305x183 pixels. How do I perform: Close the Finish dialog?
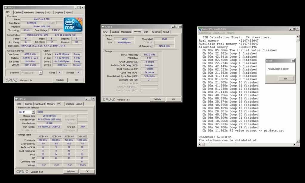click(x=293, y=61)
